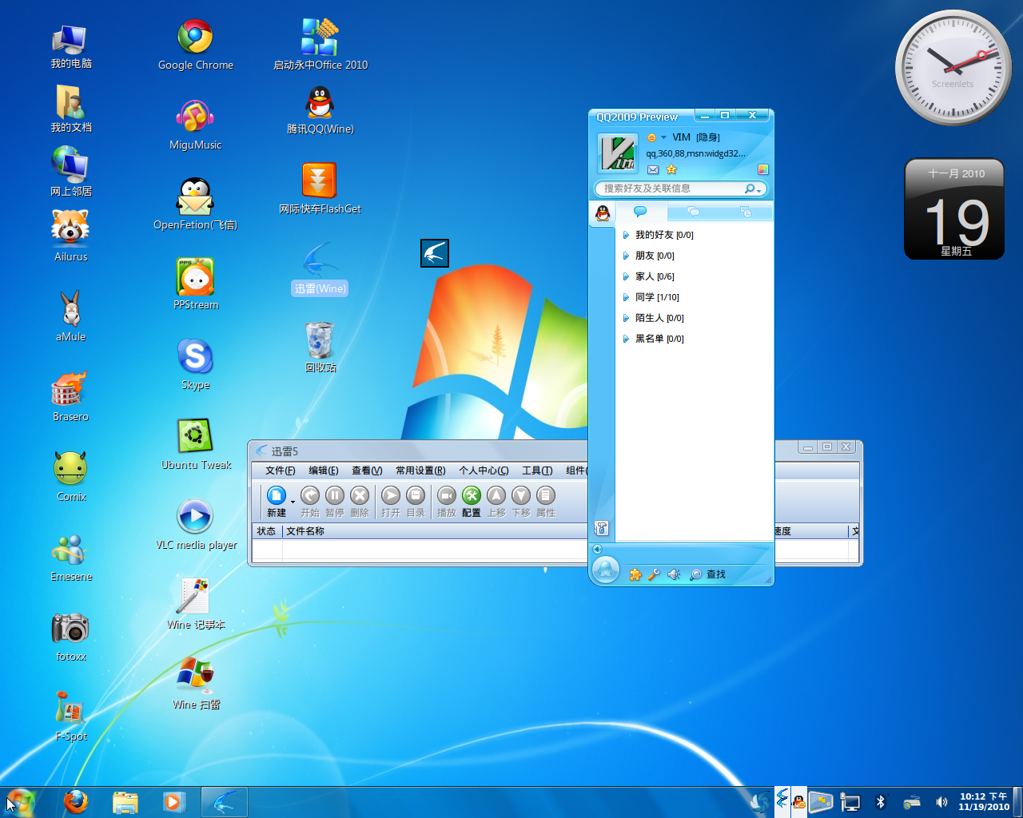Expand the 黑名单 group in QQ
This screenshot has height=818, width=1023.
(627, 339)
